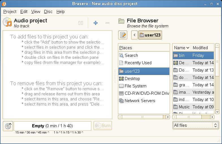Click the Recently Used document icon
The width and height of the screenshot is (222, 144).
pyautogui.click(x=121, y=63)
